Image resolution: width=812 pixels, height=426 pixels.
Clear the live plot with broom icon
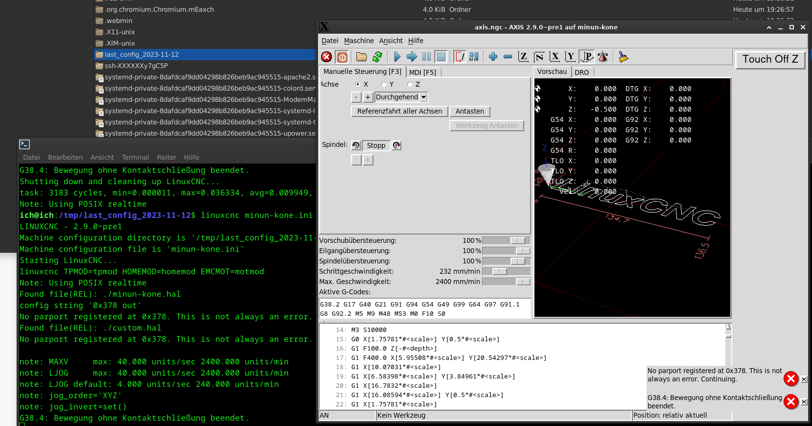tap(623, 57)
